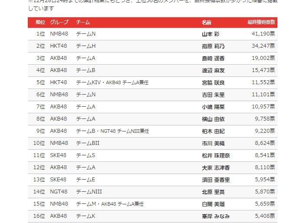Click team cell チームKIV・AKB48 チームA兼任
300x223 pixels.
[x=112, y=82]
